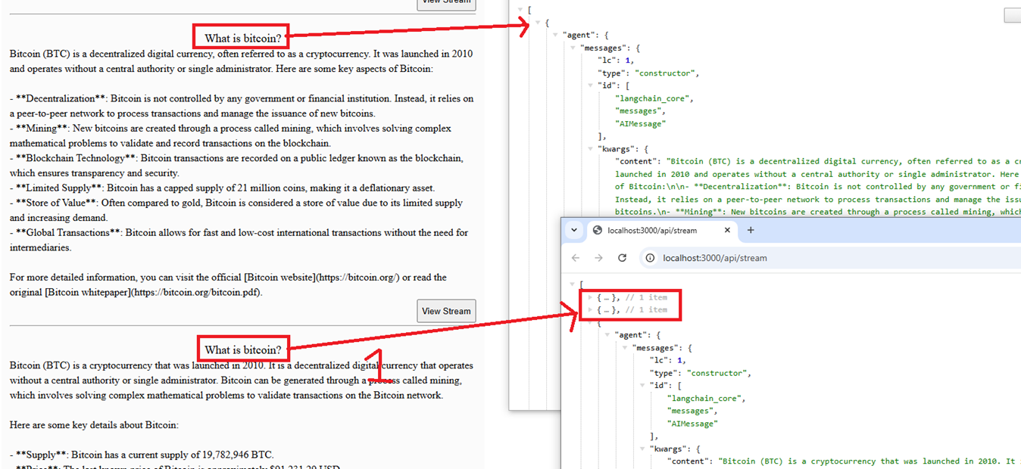Collapse "agent" node in the front browser window

[608, 334]
